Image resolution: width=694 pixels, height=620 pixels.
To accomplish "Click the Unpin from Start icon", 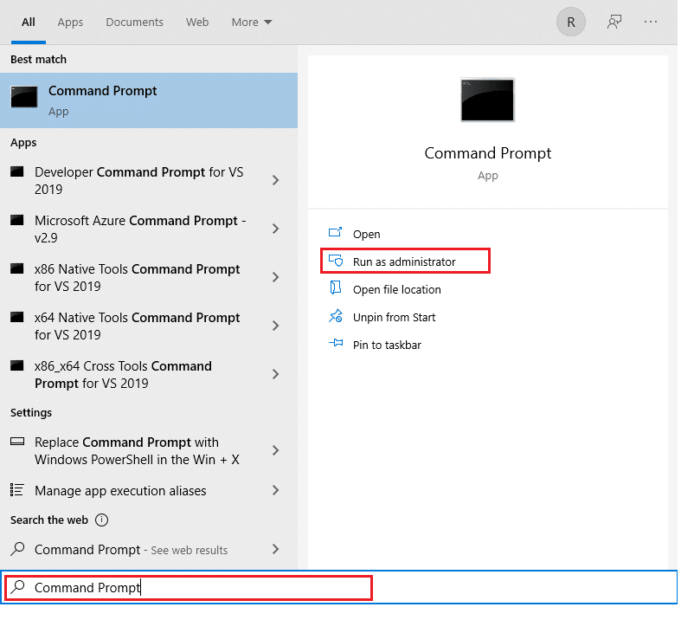I will [x=336, y=317].
